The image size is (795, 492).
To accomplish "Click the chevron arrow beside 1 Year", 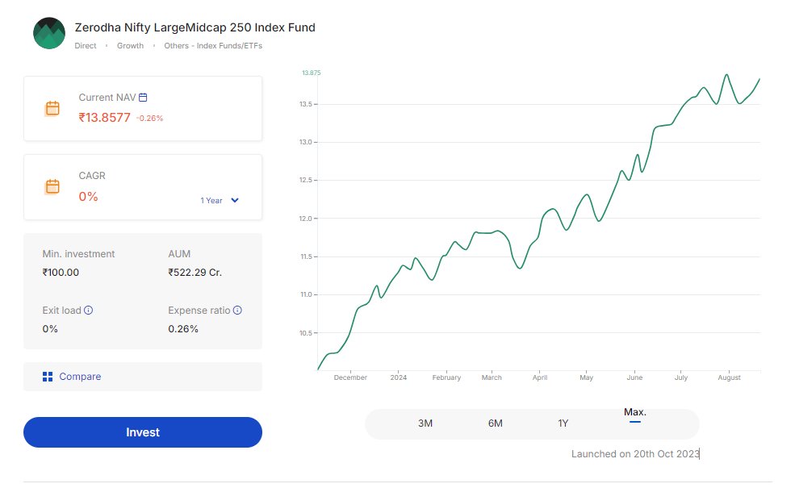I will [x=235, y=200].
